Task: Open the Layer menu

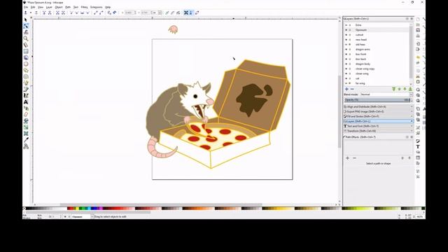Action: pyautogui.click(x=49, y=7)
